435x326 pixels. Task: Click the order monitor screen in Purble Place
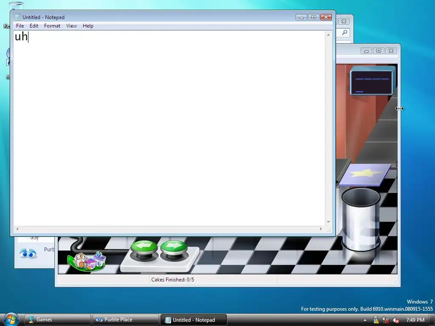(x=371, y=82)
